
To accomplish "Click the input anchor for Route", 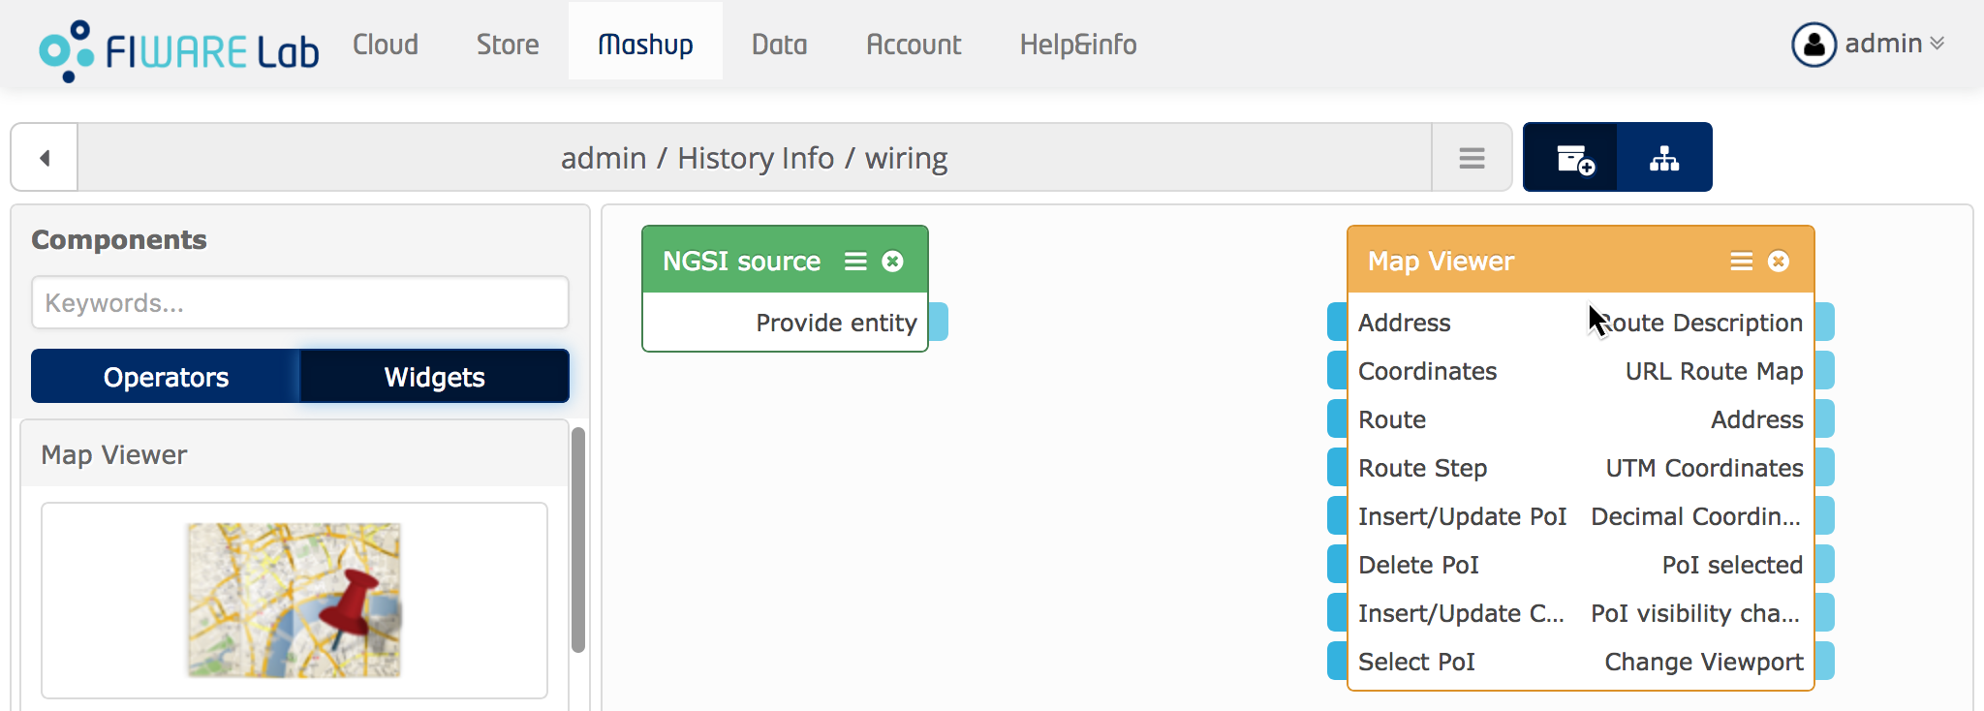I will click(x=1337, y=418).
